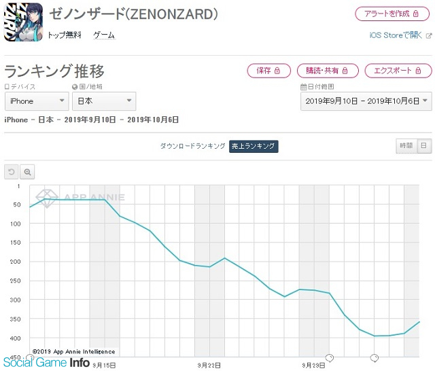The image size is (435, 371).
Task: Click the magnifier zoom icon above chart
Action: (27, 172)
